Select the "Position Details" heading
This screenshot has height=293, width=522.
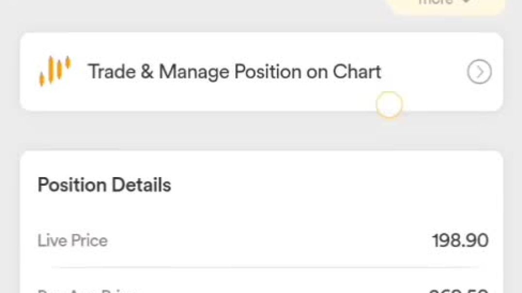104,185
